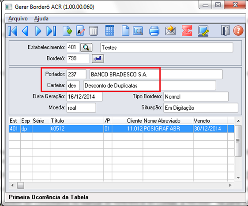The width and height of the screenshot is (248, 206).
Task: Go to next record
Action: [38, 31]
